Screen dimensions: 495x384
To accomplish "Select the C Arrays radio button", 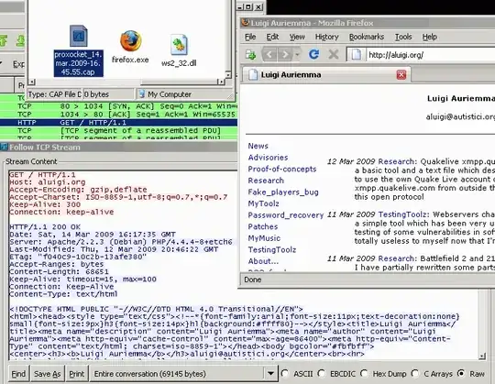I will click(415, 374).
